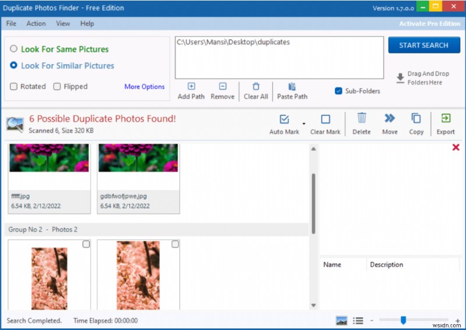
Task: Click the results scrollbar up arrow
Action: coord(313,149)
